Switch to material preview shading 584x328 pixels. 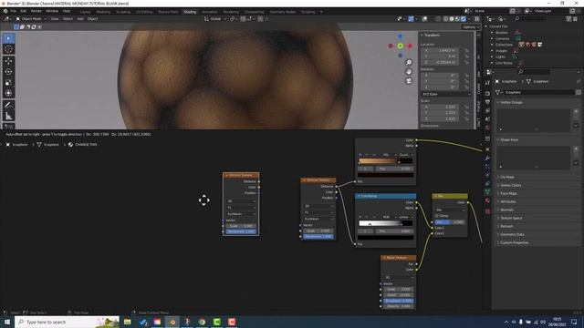(x=458, y=18)
